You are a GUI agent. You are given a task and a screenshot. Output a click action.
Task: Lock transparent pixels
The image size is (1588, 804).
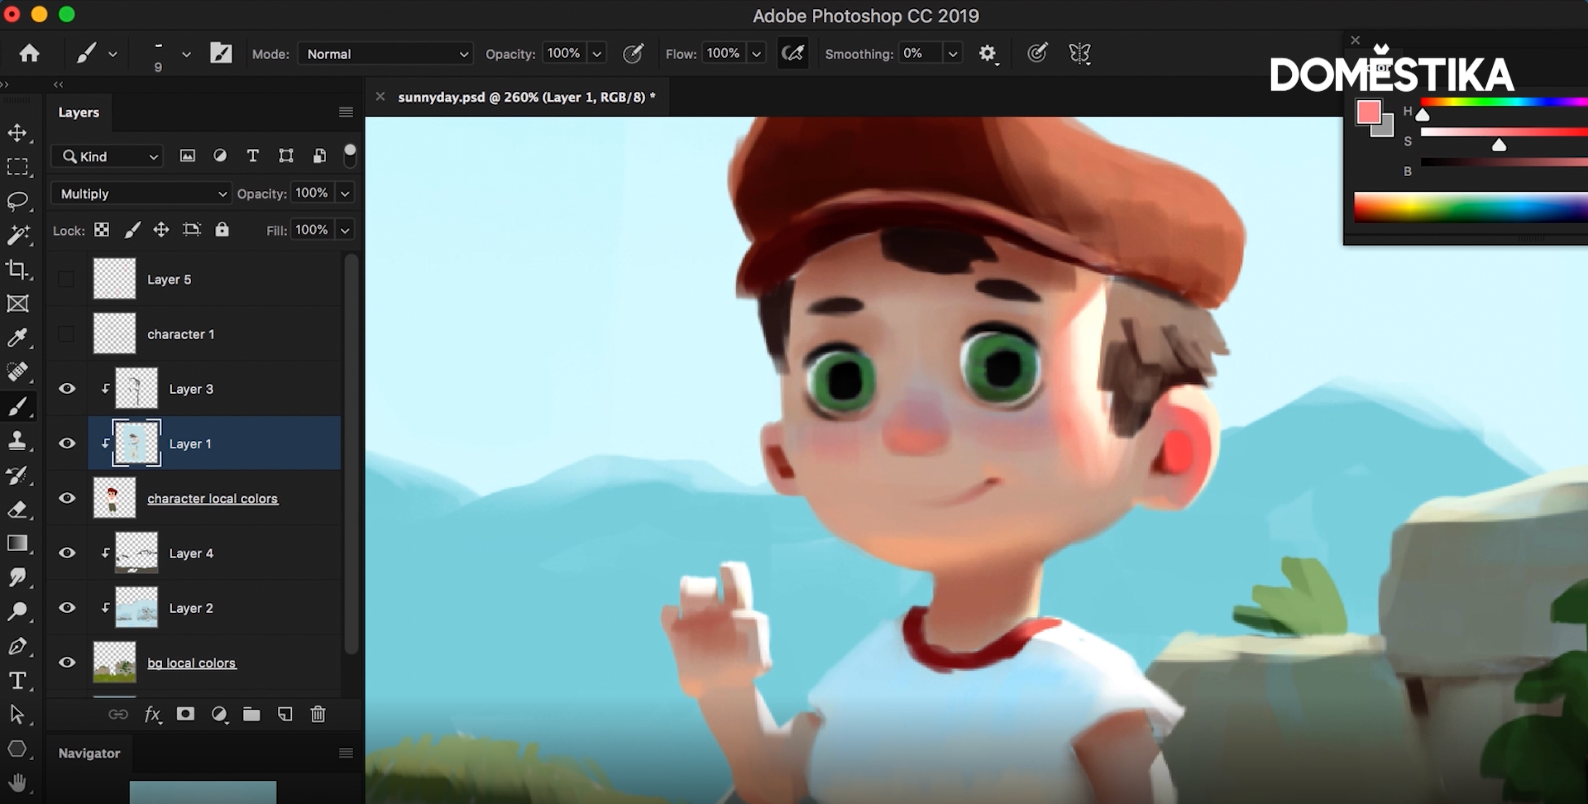102,230
